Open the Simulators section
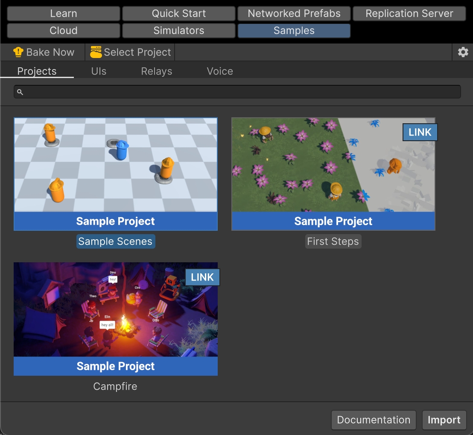Screen dimensions: 473x435 178,31
